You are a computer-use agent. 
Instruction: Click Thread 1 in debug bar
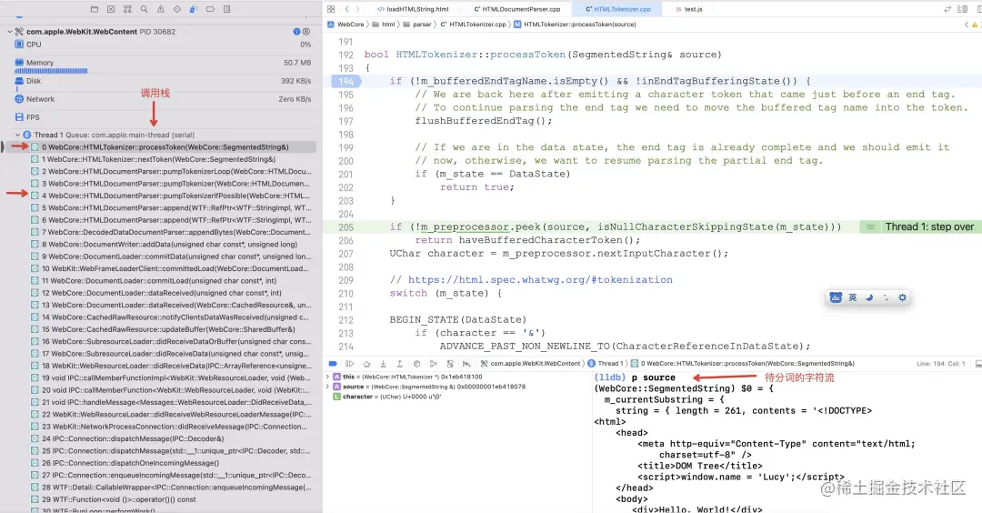(605, 363)
